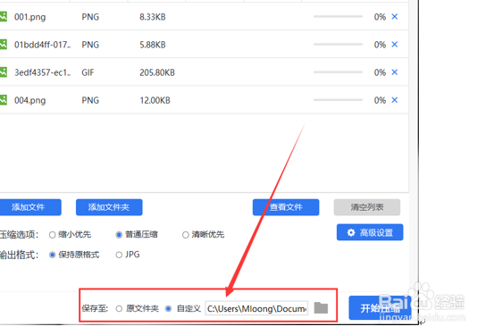
Task: Choose 保持原格式 output format
Action: [x=53, y=255]
